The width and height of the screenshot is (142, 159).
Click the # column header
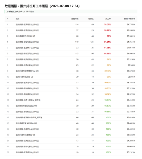click(7, 19)
